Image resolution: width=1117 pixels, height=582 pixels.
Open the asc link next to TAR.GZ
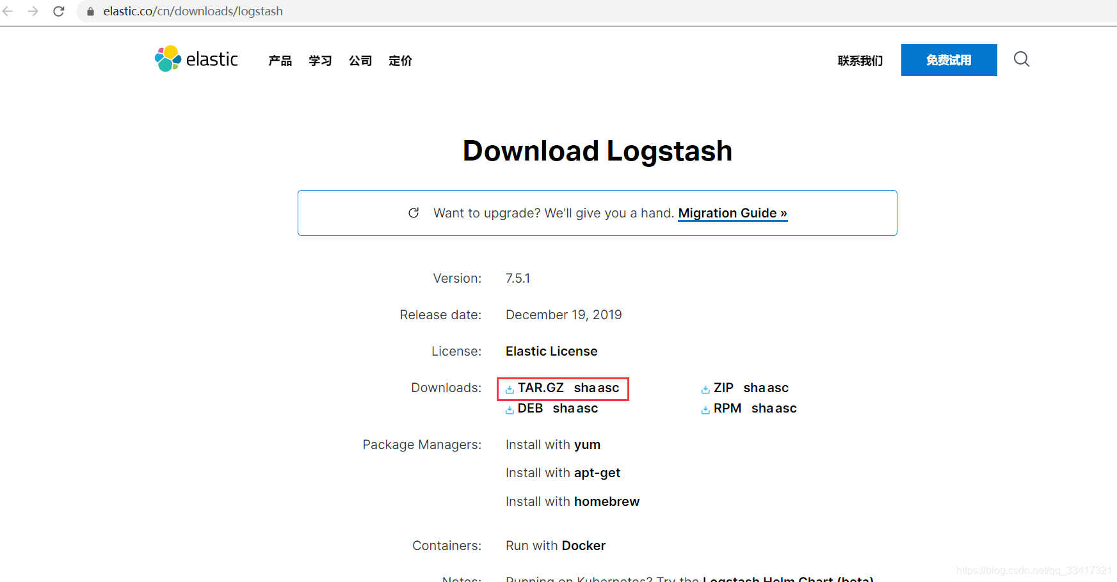point(608,388)
